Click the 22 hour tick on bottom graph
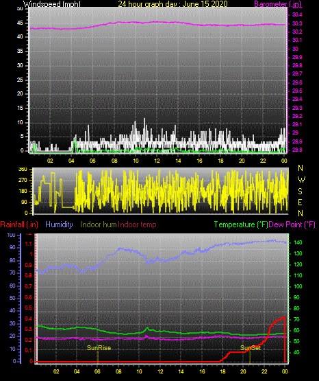 click(264, 371)
